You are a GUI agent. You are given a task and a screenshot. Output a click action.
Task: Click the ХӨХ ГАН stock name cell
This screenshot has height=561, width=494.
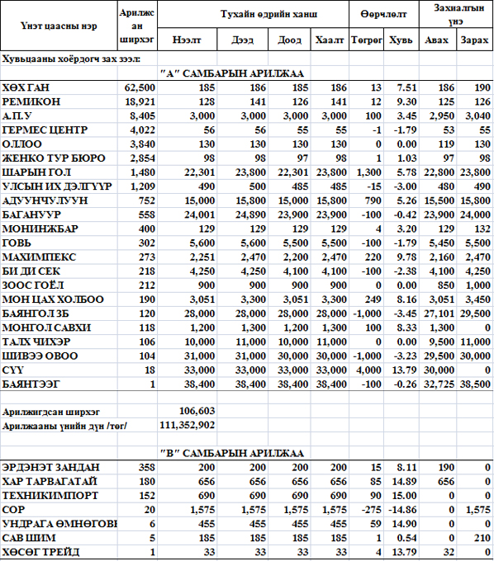pos(59,87)
